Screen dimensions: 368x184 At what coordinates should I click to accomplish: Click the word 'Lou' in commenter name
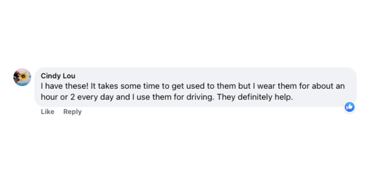(69, 76)
